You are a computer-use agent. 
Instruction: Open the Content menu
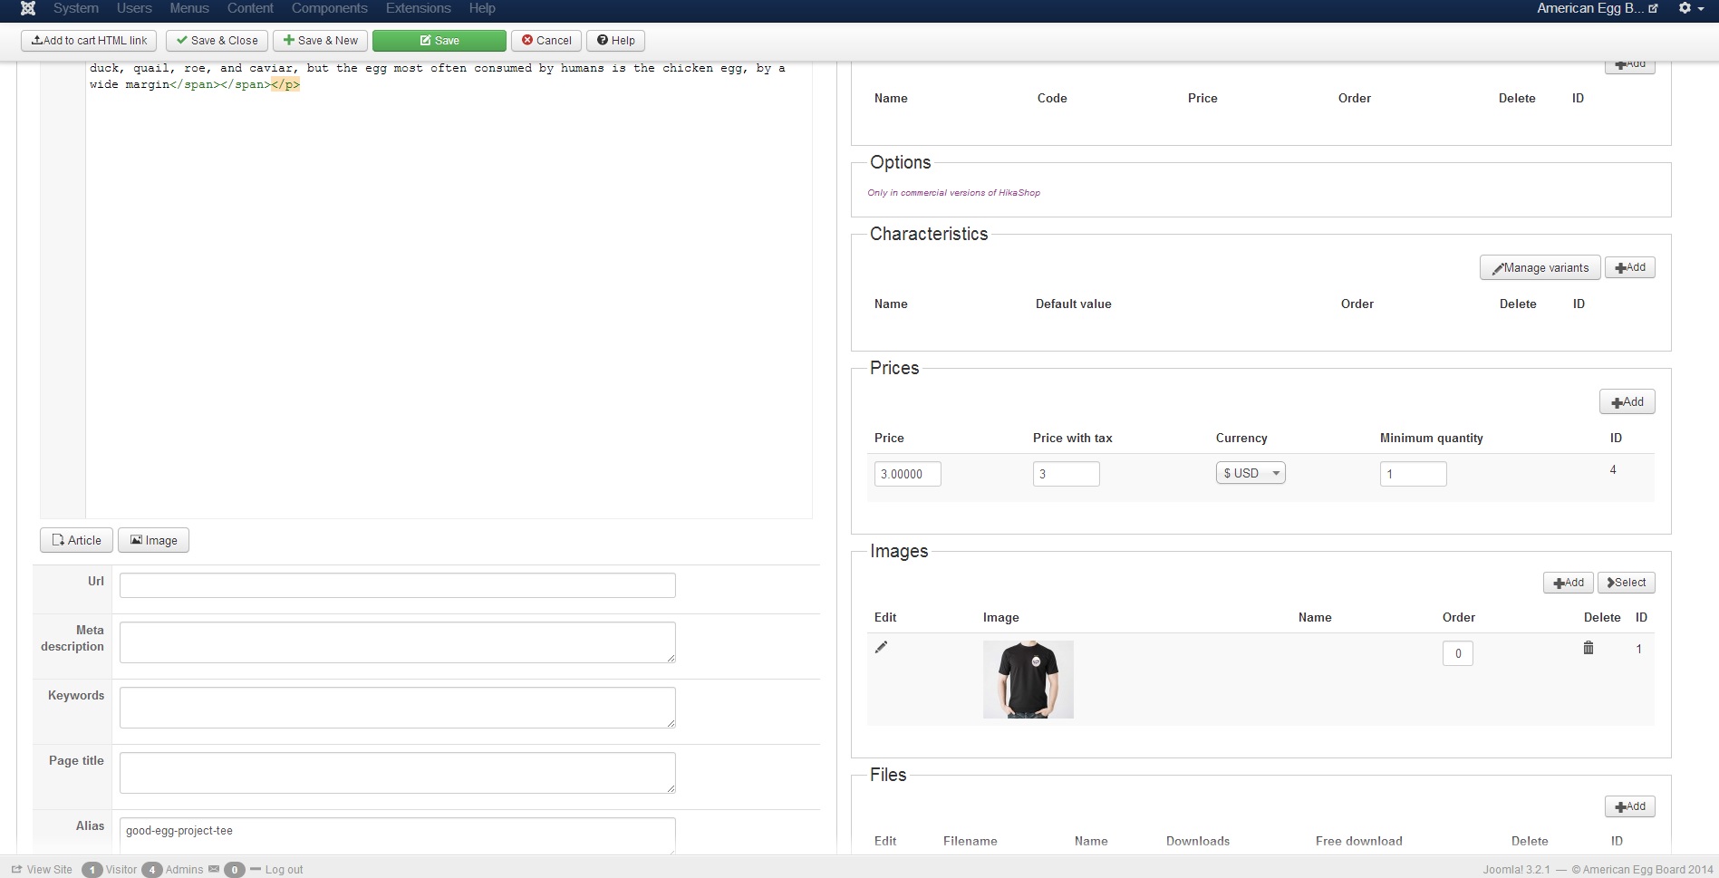(x=250, y=8)
